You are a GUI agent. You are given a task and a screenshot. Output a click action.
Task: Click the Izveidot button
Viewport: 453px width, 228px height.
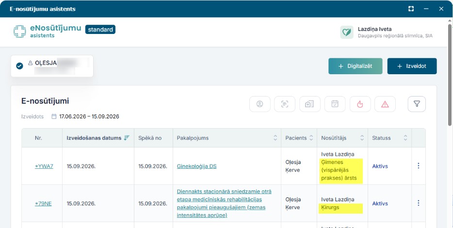click(x=412, y=66)
